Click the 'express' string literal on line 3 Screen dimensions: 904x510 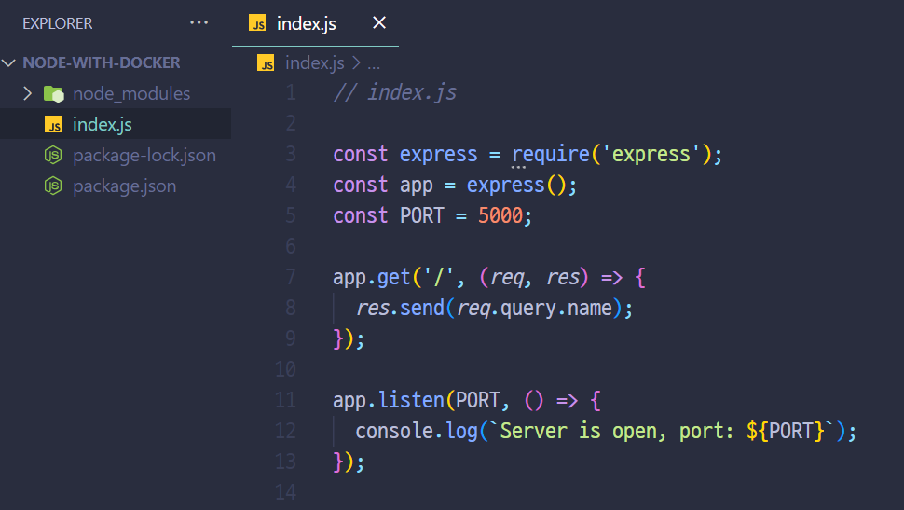651,154
